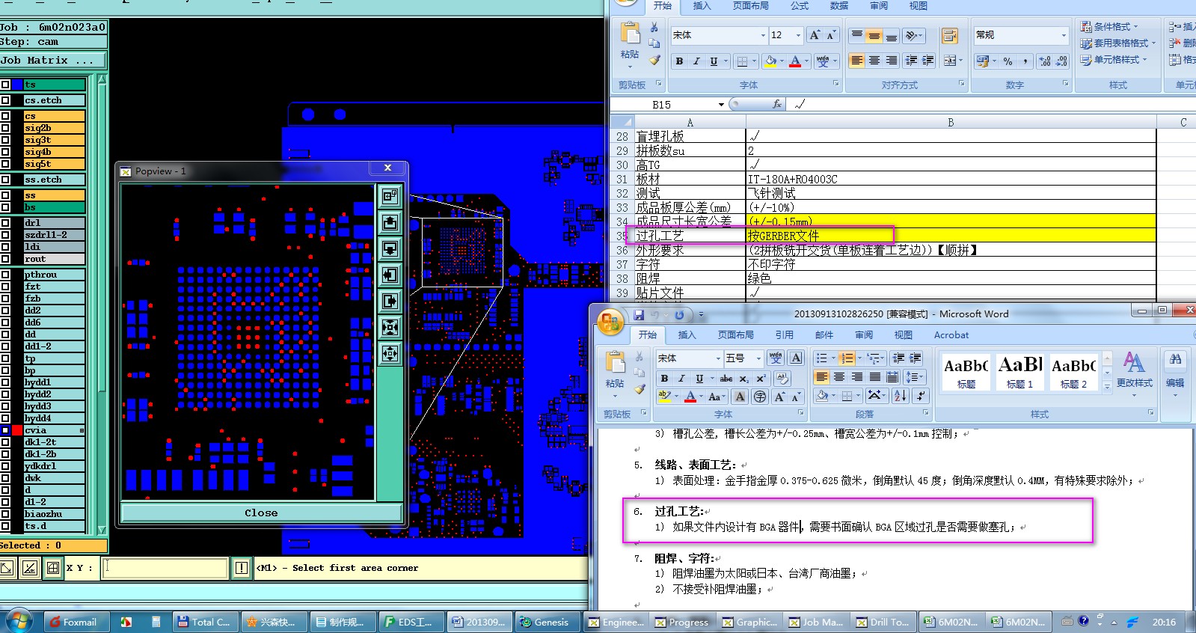Toggle checkbox for layer ts
The height and width of the screenshot is (633, 1196).
point(5,85)
